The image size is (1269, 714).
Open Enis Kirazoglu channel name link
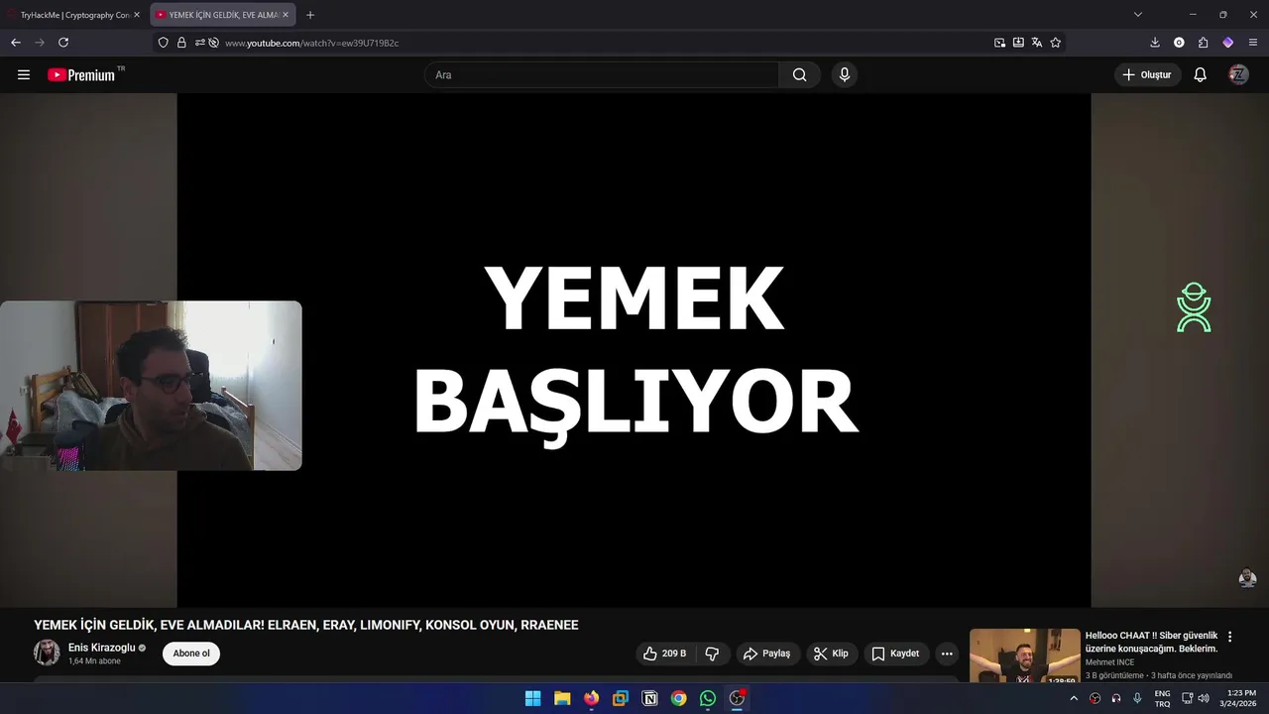102,648
